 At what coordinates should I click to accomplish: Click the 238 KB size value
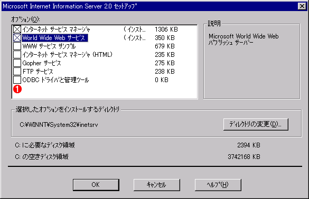(165, 72)
